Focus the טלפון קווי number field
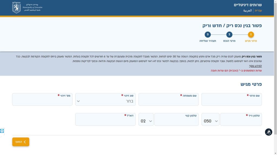The height and width of the screenshot is (155, 277). click(176, 121)
